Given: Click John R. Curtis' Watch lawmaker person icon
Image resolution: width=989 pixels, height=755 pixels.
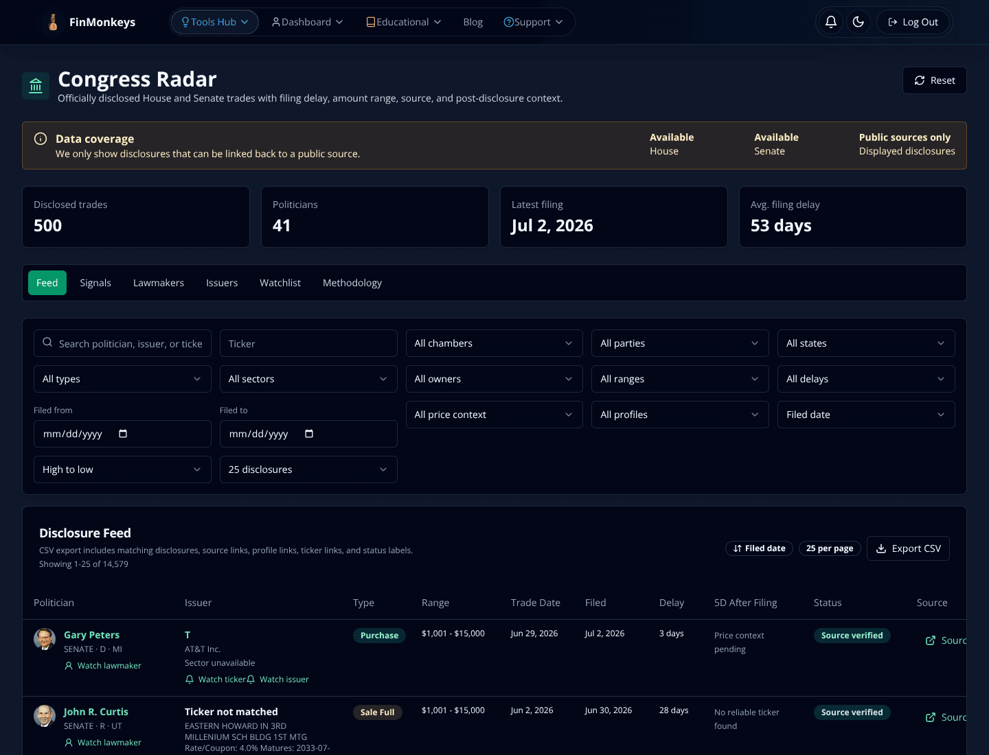Looking at the screenshot, I should (x=69, y=743).
